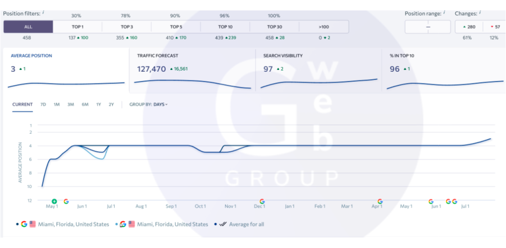Toggle the Average for all legend series
The height and width of the screenshot is (248, 506).
point(241,224)
